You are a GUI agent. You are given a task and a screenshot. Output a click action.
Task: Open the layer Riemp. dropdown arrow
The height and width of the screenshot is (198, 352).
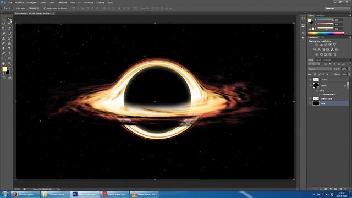(x=349, y=74)
